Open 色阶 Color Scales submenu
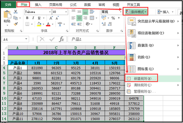The height and width of the screenshot is (123, 183). pyautogui.click(x=153, y=57)
